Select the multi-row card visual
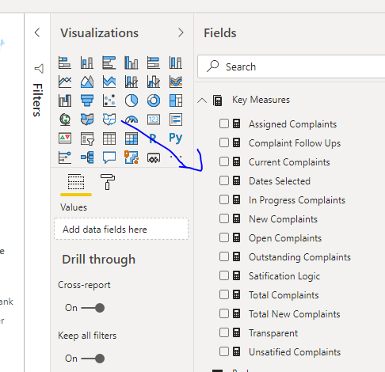The height and width of the screenshot is (372, 385). click(x=176, y=120)
